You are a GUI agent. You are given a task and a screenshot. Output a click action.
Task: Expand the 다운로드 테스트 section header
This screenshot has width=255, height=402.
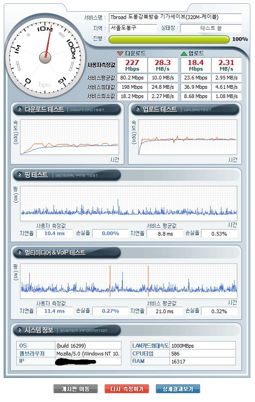[67, 110]
